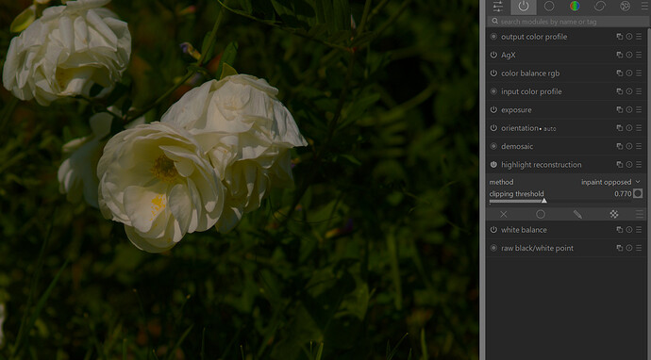The width and height of the screenshot is (651, 360).
Task: Switch to the color modules group tab
Action: [575, 7]
